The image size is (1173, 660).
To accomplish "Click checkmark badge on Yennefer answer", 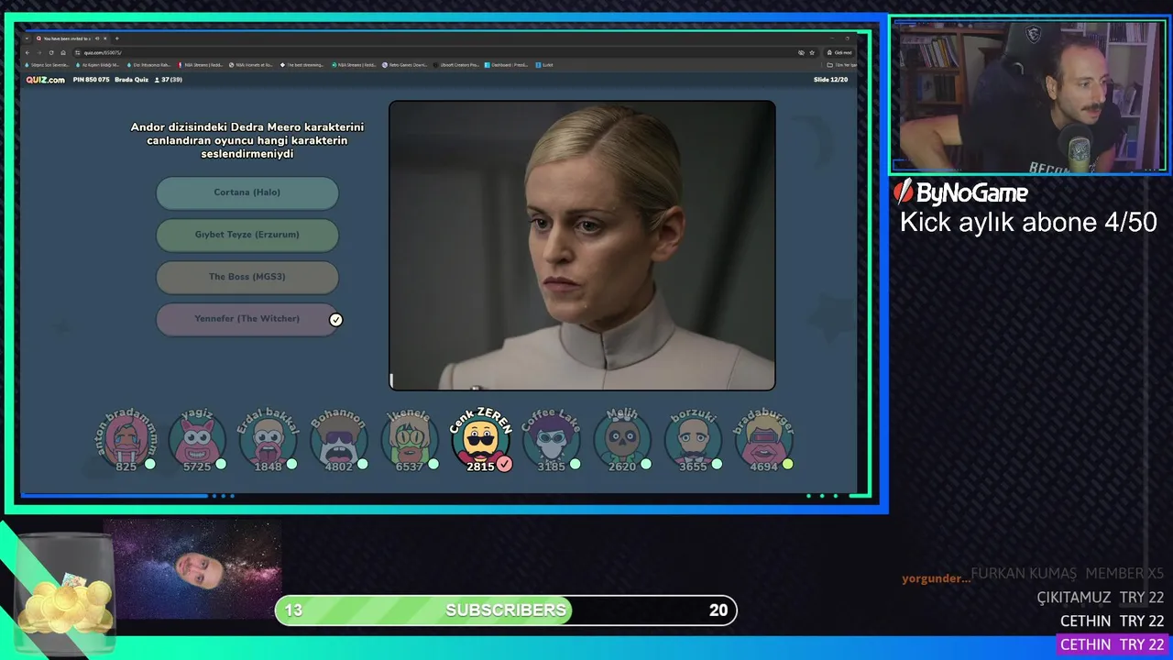I will (x=336, y=320).
